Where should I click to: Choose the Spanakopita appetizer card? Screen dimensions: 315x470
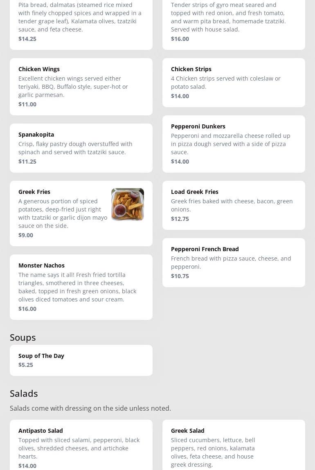[81, 148]
